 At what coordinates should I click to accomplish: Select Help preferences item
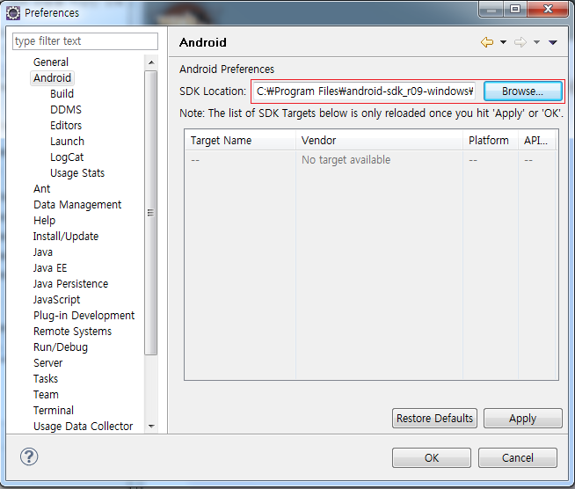44,220
